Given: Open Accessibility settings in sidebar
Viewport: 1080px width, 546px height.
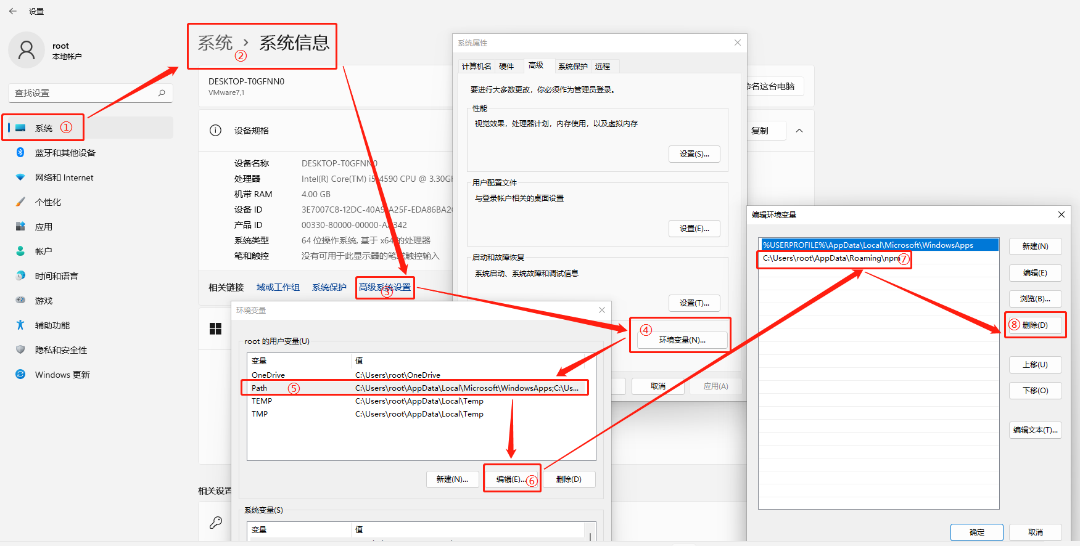Looking at the screenshot, I should tap(52, 325).
